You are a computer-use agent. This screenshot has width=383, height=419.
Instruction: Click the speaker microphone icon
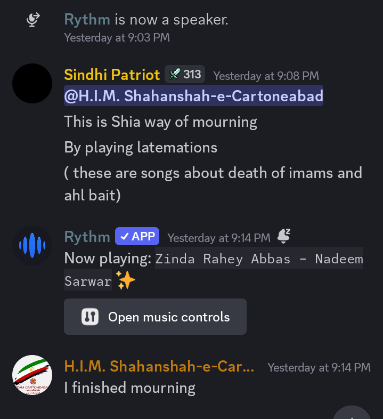coord(33,20)
